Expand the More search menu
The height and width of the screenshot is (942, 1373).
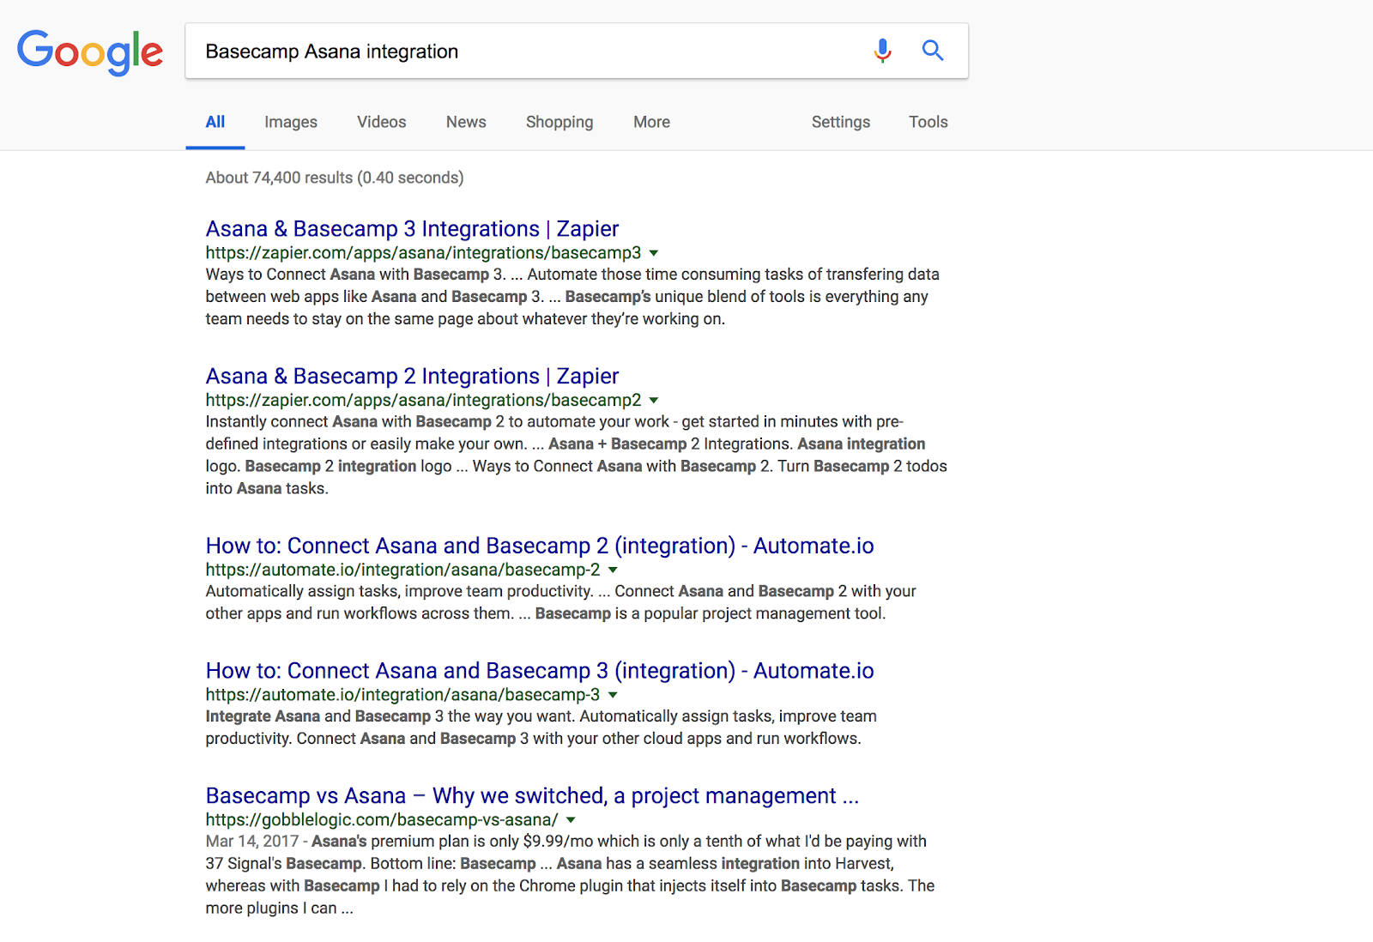pyautogui.click(x=651, y=122)
